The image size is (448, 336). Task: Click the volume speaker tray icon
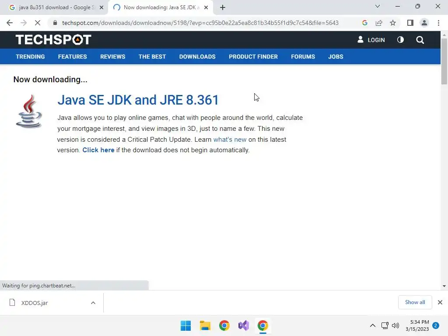pyautogui.click(x=395, y=325)
